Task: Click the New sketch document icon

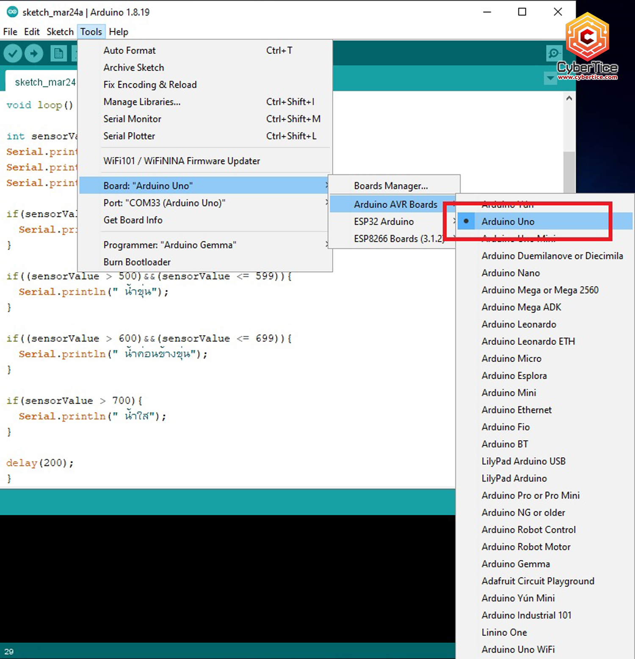Action: 58,53
